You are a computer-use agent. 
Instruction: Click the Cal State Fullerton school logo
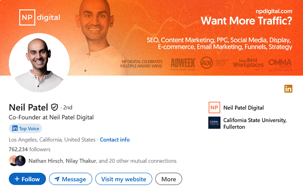point(214,123)
